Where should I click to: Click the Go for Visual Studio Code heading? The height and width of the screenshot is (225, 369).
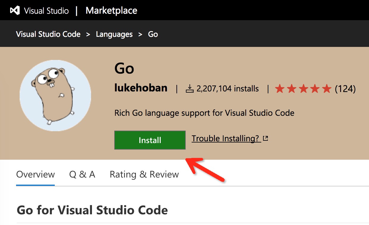click(92, 210)
